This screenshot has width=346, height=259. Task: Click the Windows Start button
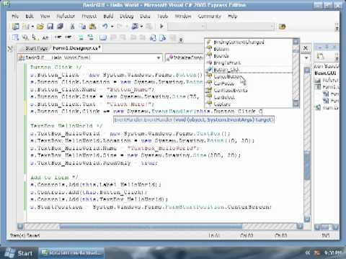[x=18, y=253]
